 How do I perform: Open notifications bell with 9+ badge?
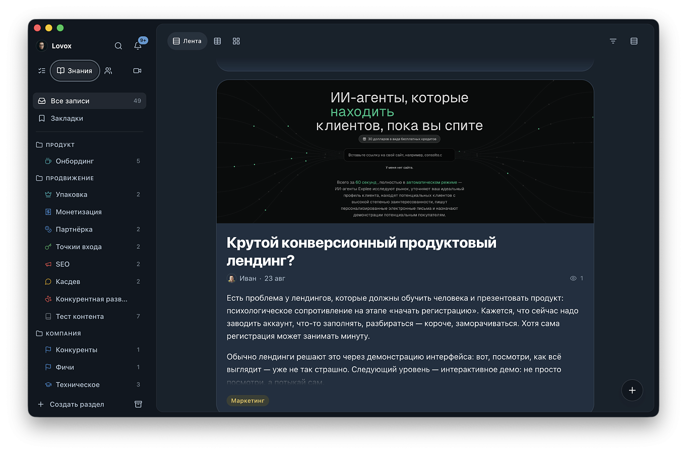[139, 44]
